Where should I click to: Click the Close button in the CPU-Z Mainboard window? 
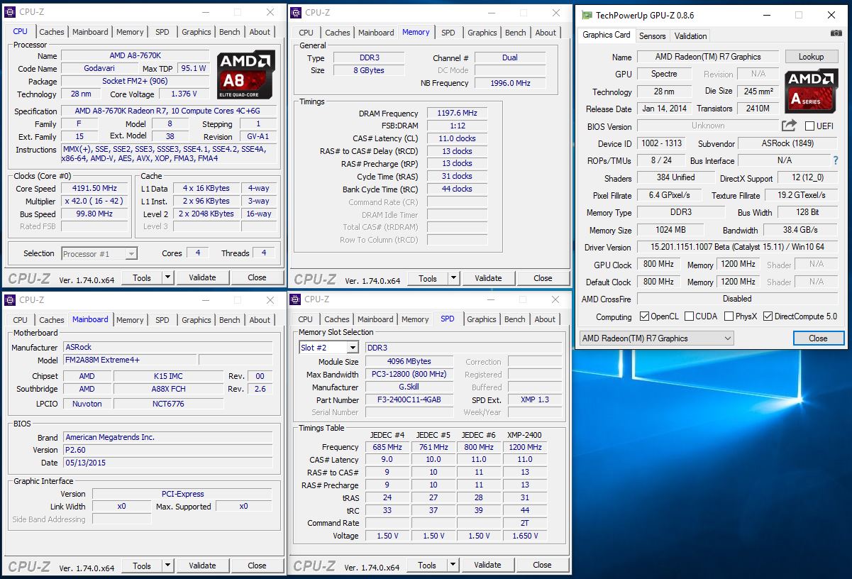click(257, 566)
